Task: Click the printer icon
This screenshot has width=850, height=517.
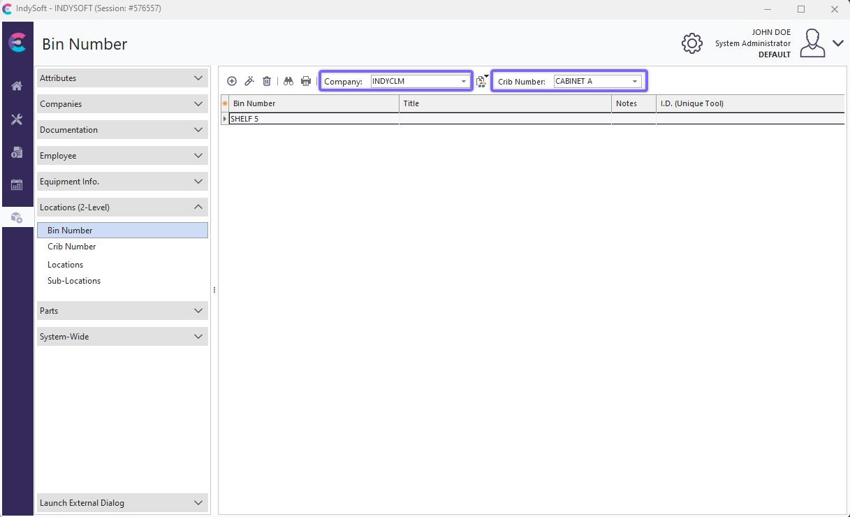Action: [306, 81]
